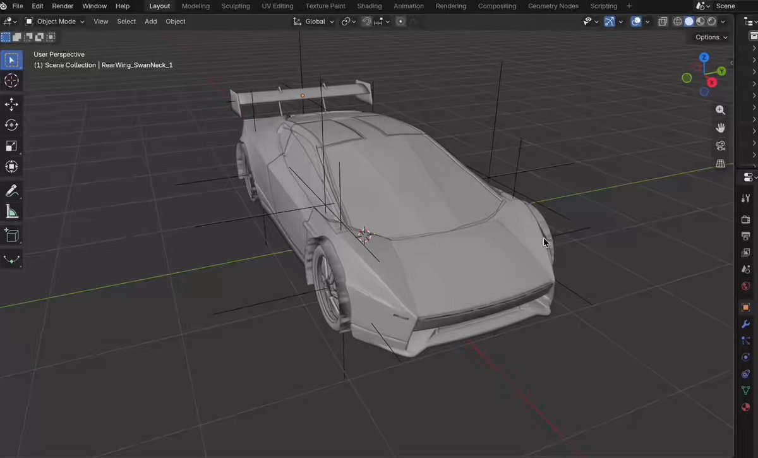Open viewport object visibility eye dropdown
Viewport: 758px width, 458px height.
tap(591, 21)
